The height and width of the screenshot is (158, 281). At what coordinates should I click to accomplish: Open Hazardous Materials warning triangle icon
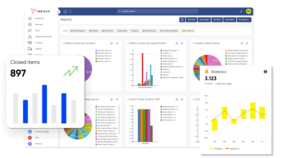click(x=30, y=36)
